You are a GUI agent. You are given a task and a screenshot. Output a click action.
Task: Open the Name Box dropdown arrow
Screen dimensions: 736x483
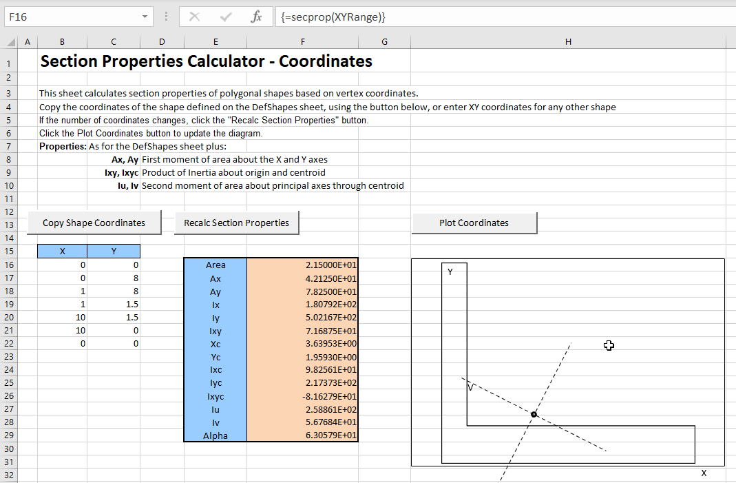(145, 17)
